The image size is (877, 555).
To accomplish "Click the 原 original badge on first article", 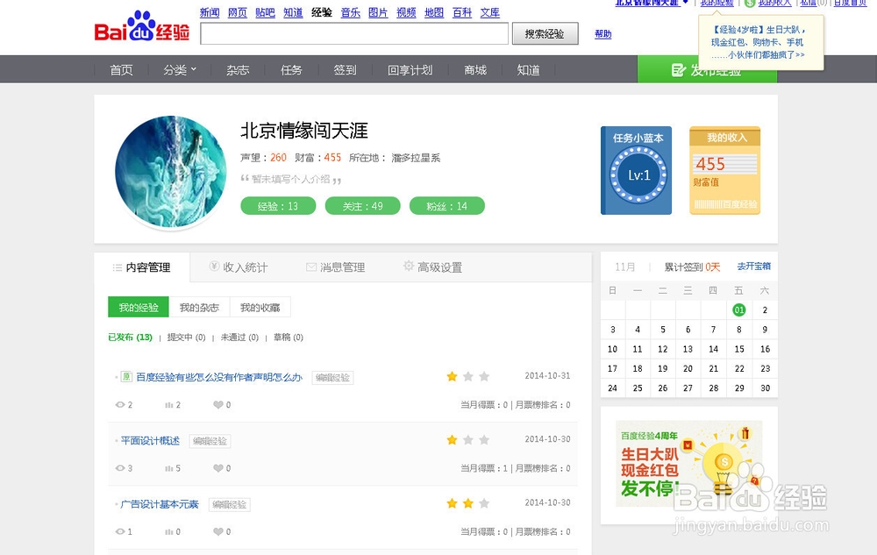I will click(x=126, y=376).
